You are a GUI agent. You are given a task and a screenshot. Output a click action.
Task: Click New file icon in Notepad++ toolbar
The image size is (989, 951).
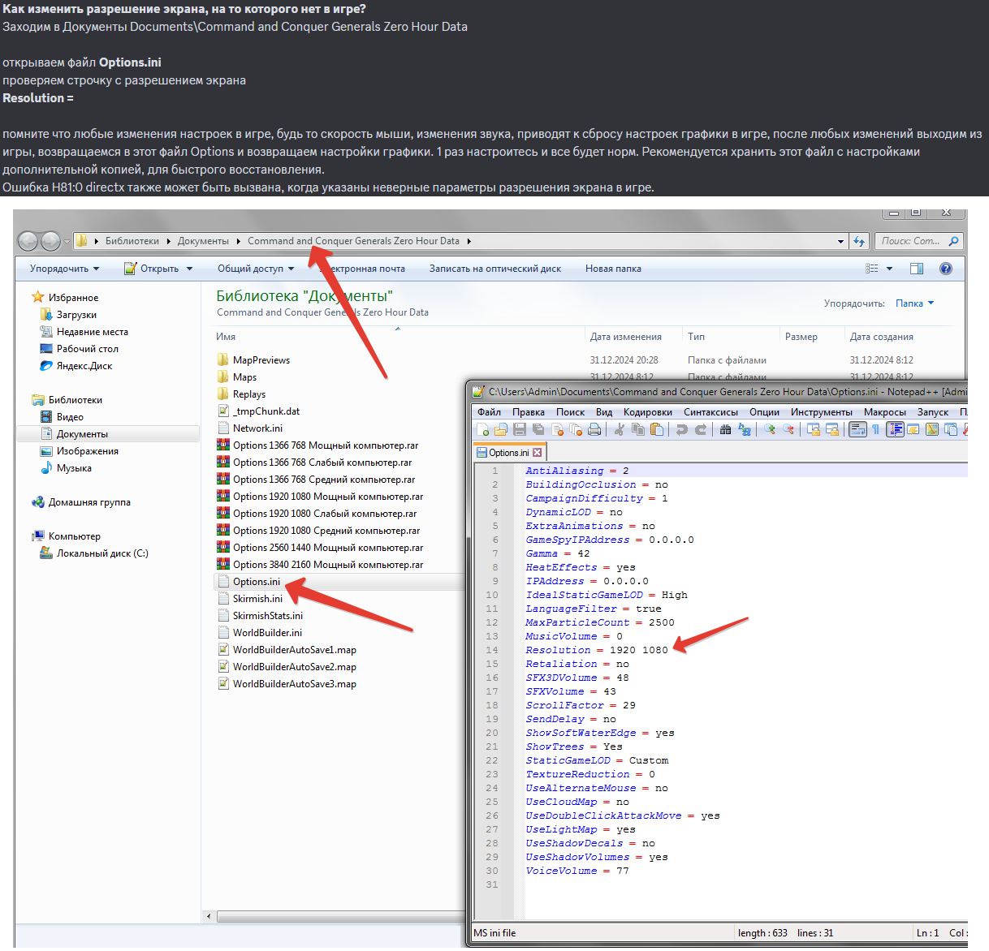tap(482, 429)
